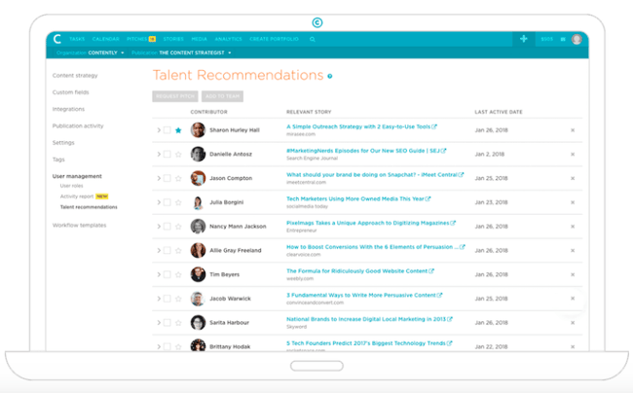Click the Add to Team button
Viewport: 633px width, 393px height.
222,96
